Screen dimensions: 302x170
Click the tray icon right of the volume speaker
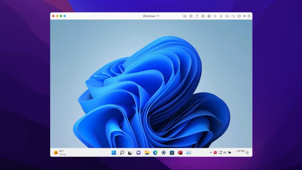click(x=230, y=152)
